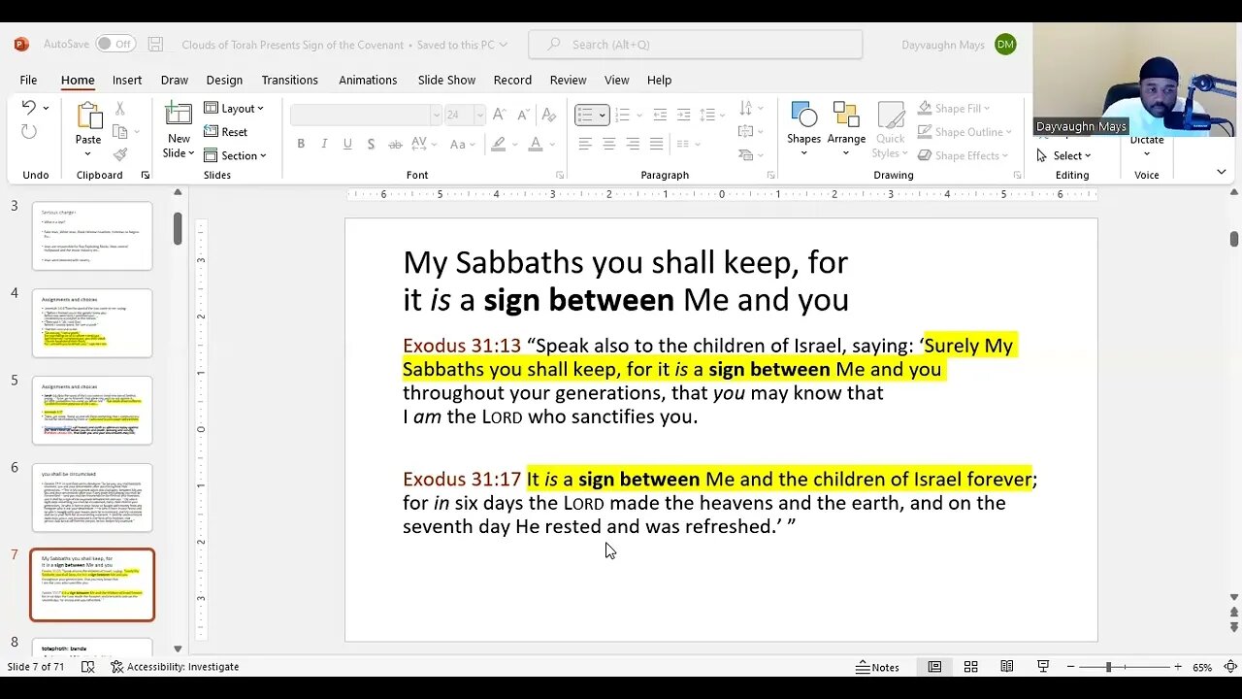Align text left in paragraph group

pos(585,144)
